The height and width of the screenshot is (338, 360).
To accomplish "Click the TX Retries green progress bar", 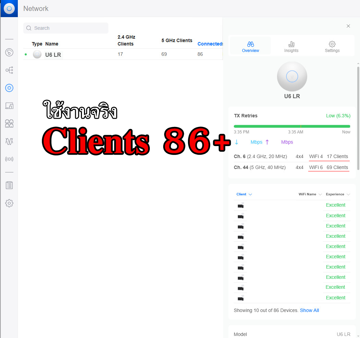I will pyautogui.click(x=292, y=126).
